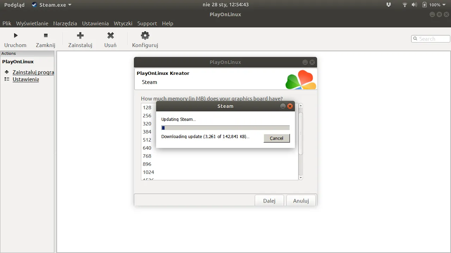Click the PlayOnLinux clover logo
Image resolution: width=451 pixels, height=253 pixels.
coord(301,80)
